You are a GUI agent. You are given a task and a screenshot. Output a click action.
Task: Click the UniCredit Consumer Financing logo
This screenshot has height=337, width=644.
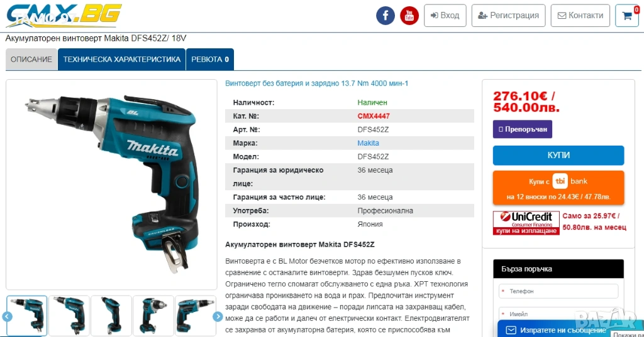click(x=526, y=223)
